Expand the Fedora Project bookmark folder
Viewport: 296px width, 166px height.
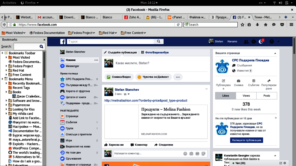6,66
